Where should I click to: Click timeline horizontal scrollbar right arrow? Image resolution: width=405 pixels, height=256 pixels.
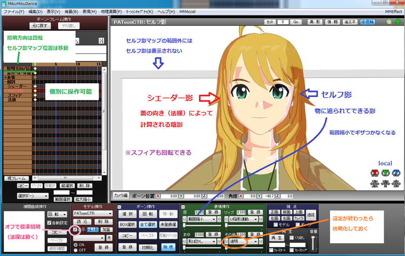[x=99, y=178]
